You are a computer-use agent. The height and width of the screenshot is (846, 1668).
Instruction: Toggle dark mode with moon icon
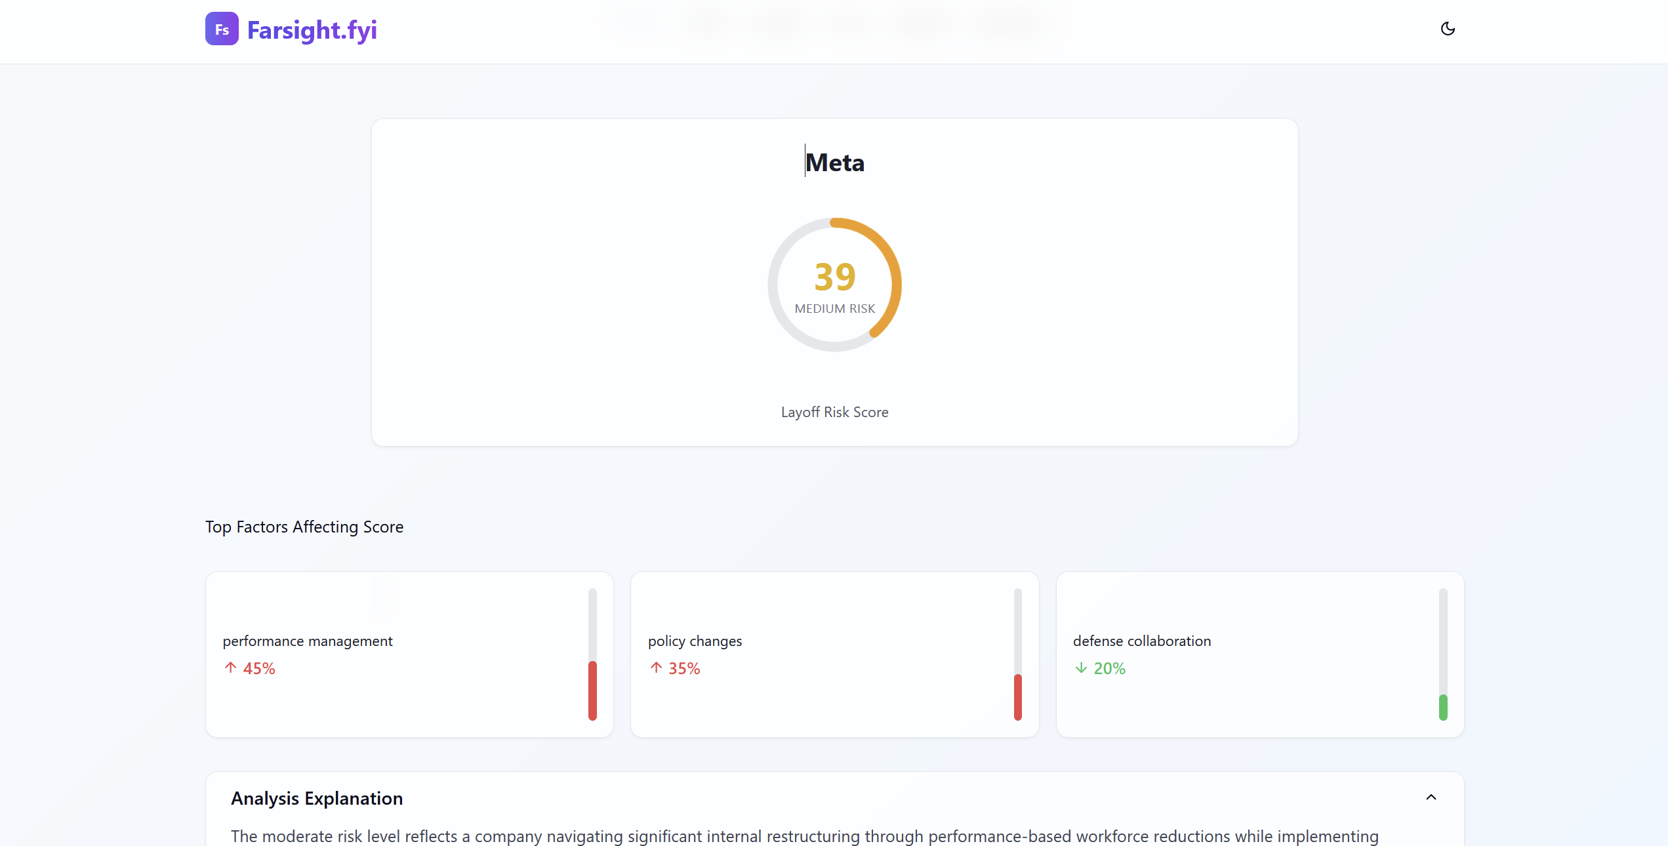point(1448,29)
